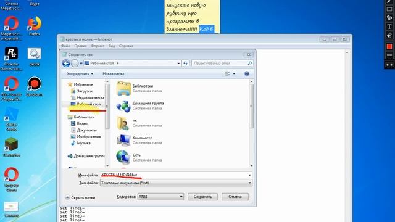Viewport: 395px width, 222px height.
Task: Select 'Недавние места' in the navigation pane
Action: point(90,97)
